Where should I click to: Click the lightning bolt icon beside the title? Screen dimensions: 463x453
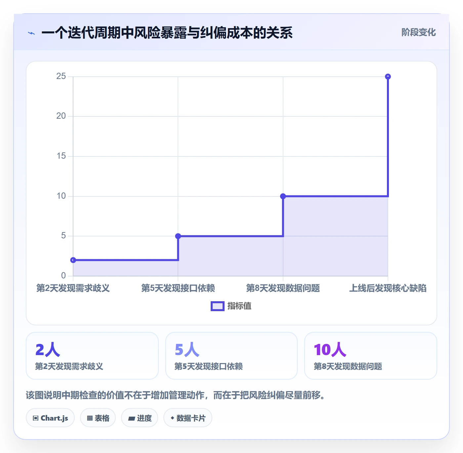(31, 33)
